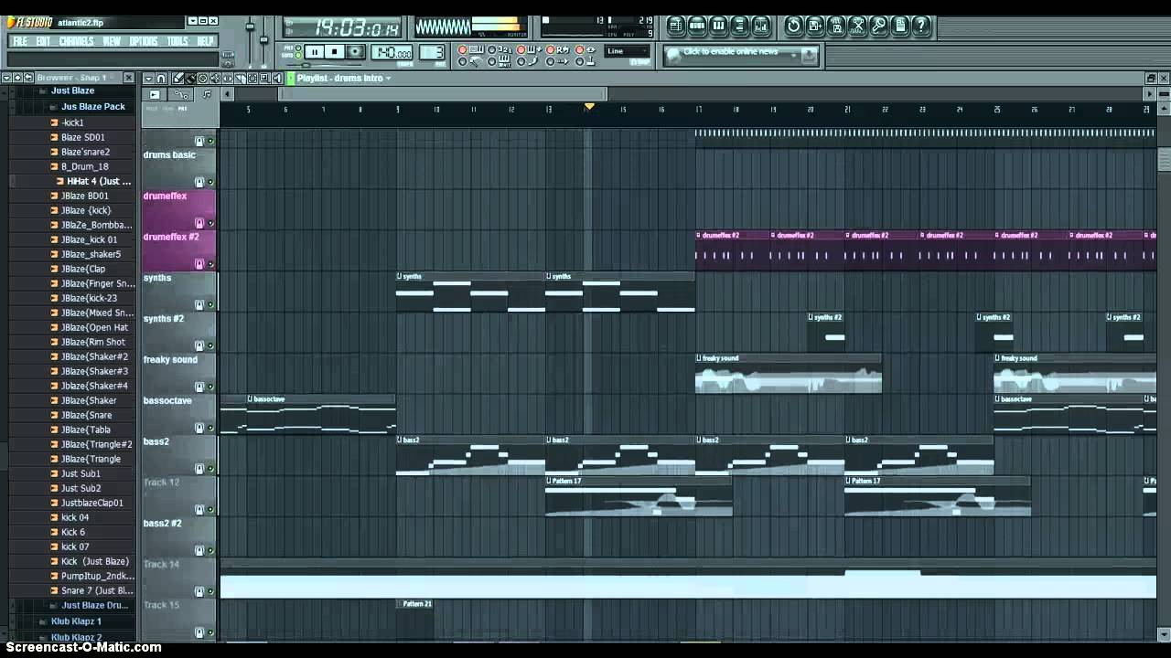Viewport: 1171px width, 658px height.
Task: Open the VIEW menu
Action: pyautogui.click(x=112, y=41)
